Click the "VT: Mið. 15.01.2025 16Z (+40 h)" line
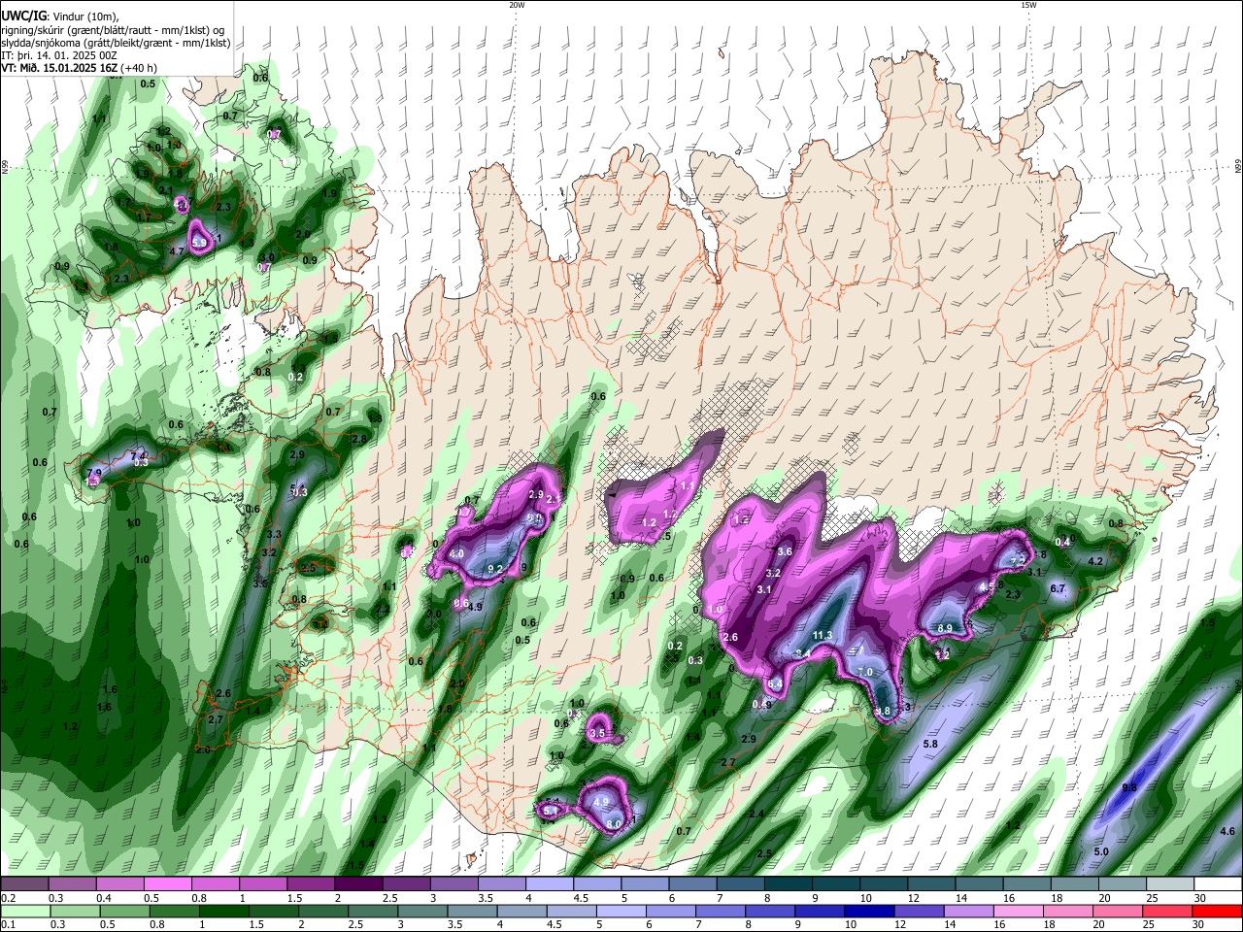The height and width of the screenshot is (932, 1243). [79, 68]
